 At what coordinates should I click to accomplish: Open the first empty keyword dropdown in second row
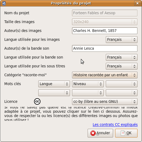pyautogui.click(x=54, y=93)
